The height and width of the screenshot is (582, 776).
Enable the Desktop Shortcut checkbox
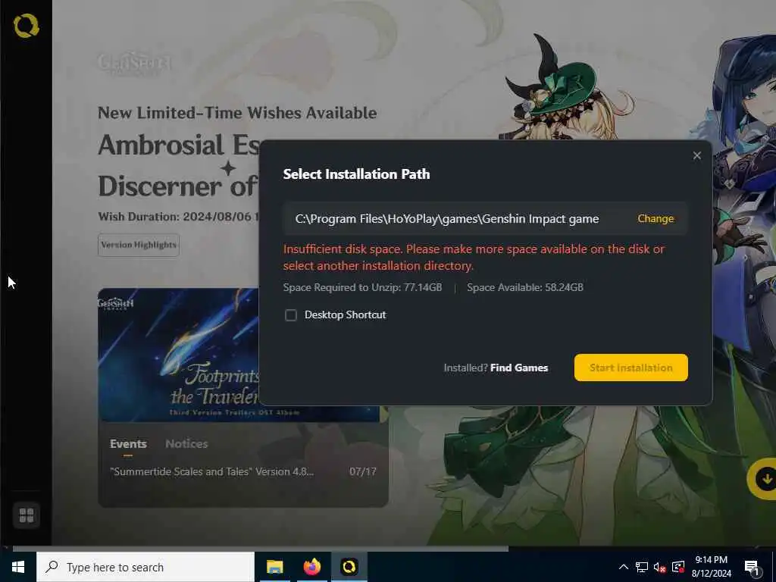pos(291,314)
